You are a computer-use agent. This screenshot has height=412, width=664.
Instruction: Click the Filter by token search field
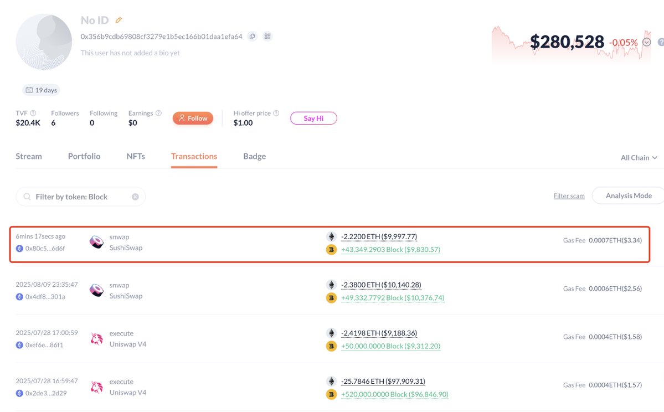tap(80, 197)
